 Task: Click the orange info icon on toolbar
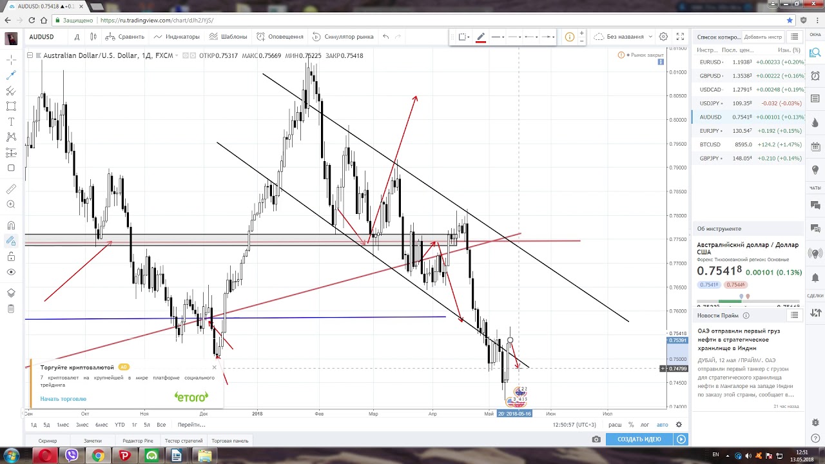coord(569,37)
